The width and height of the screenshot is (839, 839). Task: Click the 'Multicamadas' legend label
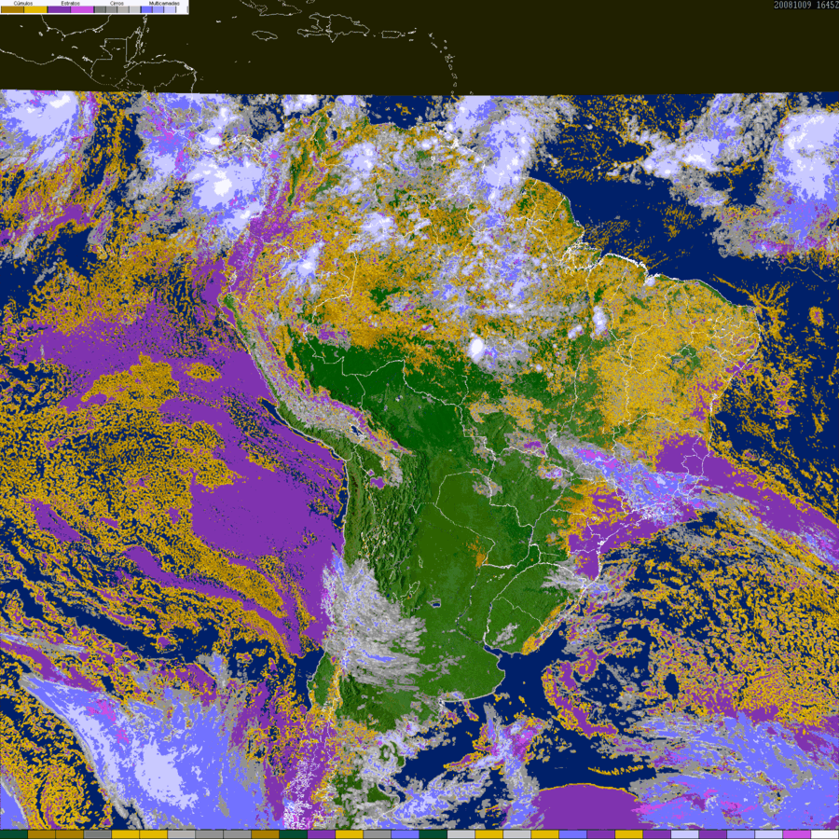tap(164, 3)
